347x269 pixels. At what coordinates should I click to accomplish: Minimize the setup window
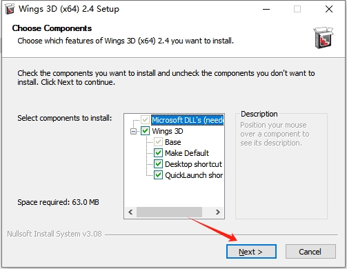click(266, 9)
